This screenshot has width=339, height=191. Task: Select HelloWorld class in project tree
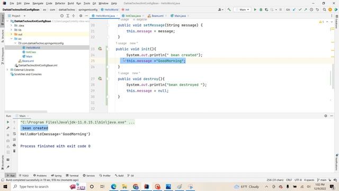click(x=33, y=48)
